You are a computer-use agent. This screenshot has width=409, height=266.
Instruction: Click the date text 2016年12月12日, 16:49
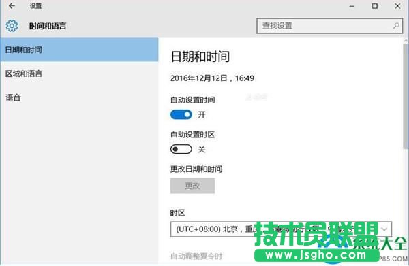[x=212, y=78]
